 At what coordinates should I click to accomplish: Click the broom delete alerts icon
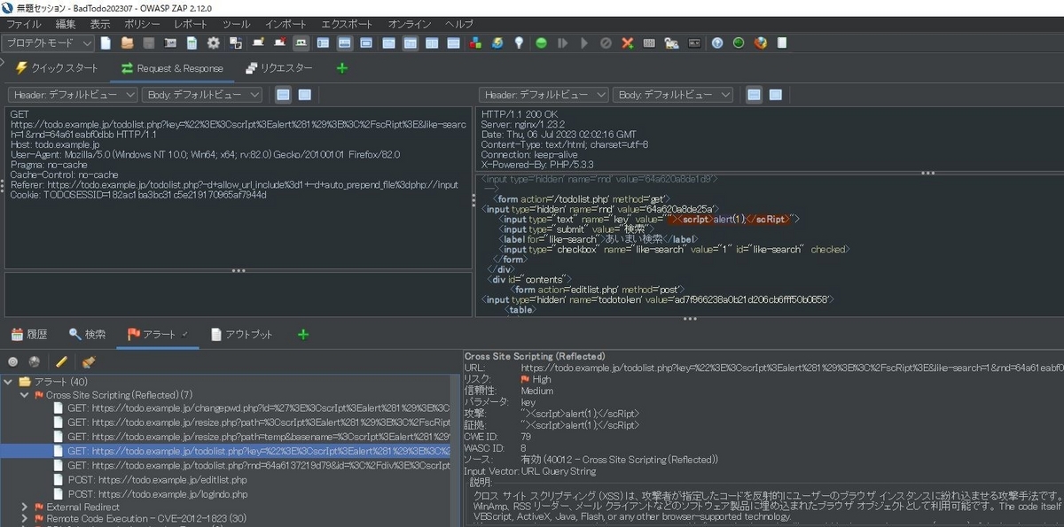[88, 361]
